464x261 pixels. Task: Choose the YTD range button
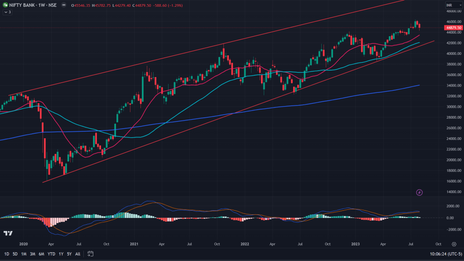[51, 254]
